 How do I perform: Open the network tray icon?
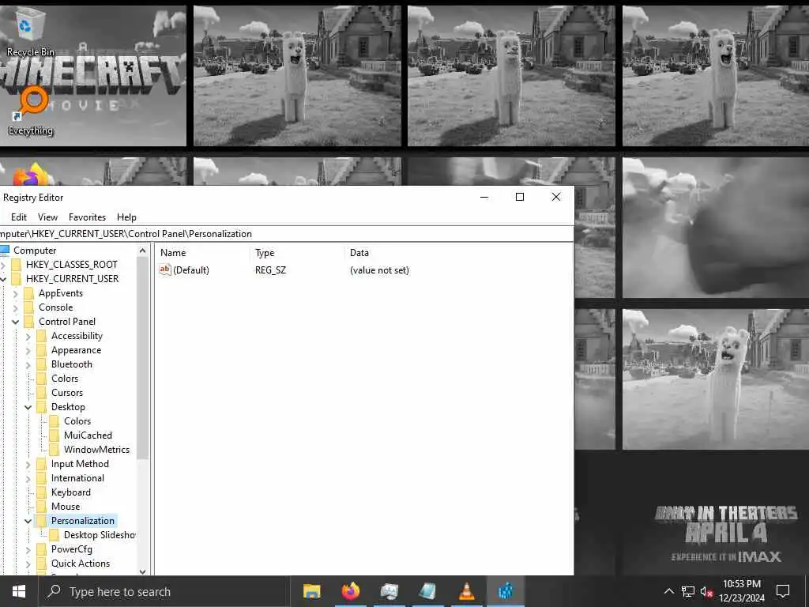click(x=688, y=591)
